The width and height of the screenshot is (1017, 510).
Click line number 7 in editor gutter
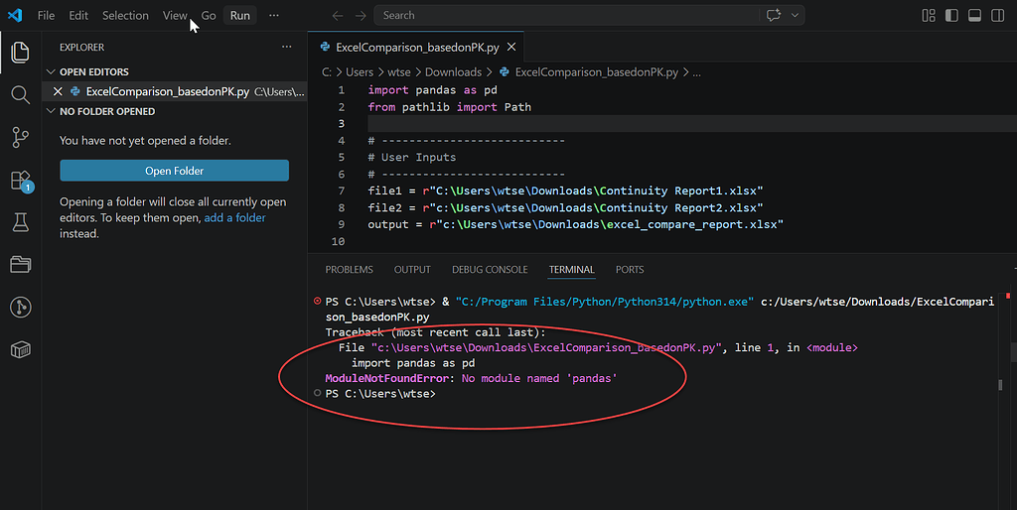(342, 191)
